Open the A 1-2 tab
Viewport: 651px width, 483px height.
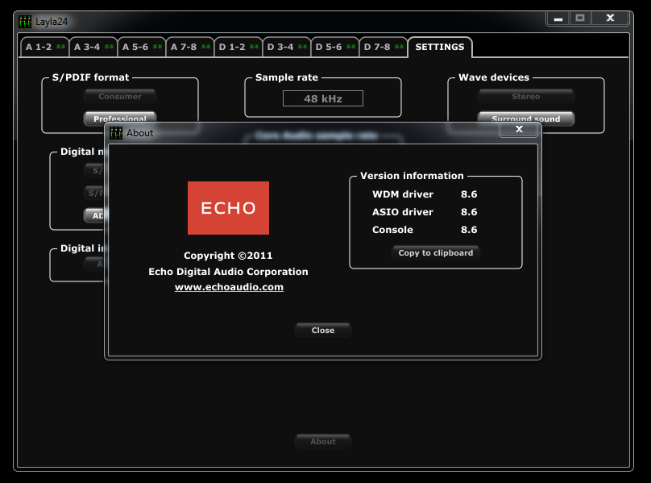tap(45, 47)
